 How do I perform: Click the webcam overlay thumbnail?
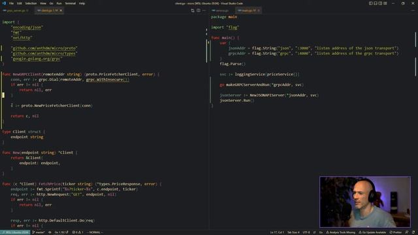365,202
